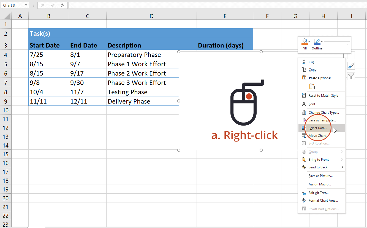Click the Move Chart icon in the menu
Screen dimensions: 367x228
(304, 135)
